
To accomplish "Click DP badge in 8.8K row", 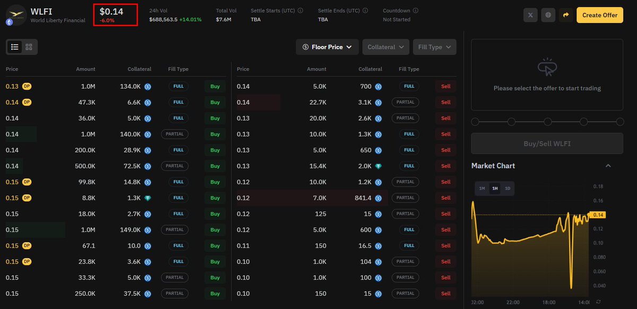I will tap(26, 198).
